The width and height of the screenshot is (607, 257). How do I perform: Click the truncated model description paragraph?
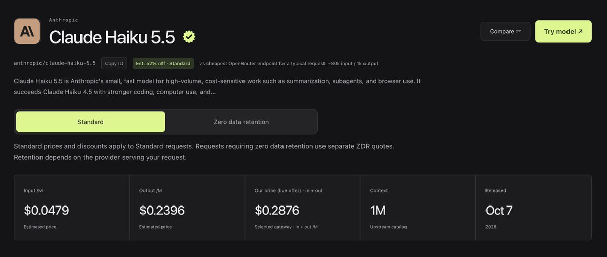(x=217, y=87)
